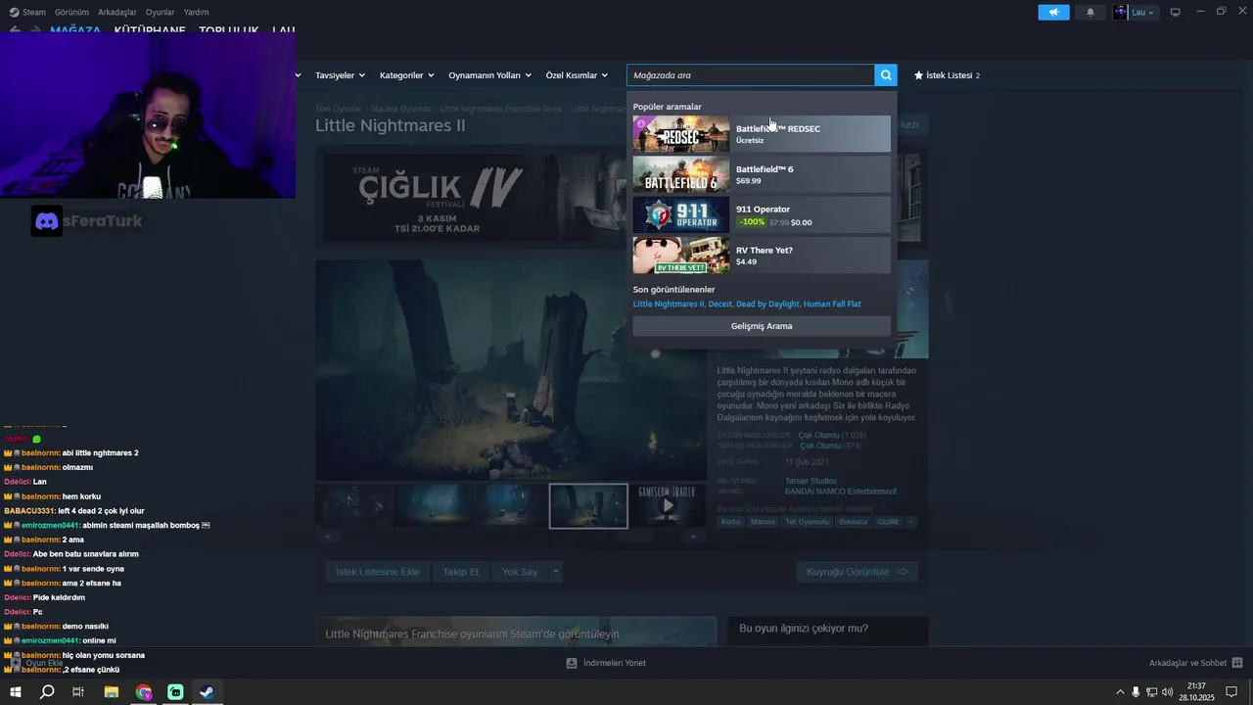Image resolution: width=1253 pixels, height=705 pixels.
Task: Open BANDAI NAMCO Entertainment publisher link
Action: pyautogui.click(x=841, y=492)
